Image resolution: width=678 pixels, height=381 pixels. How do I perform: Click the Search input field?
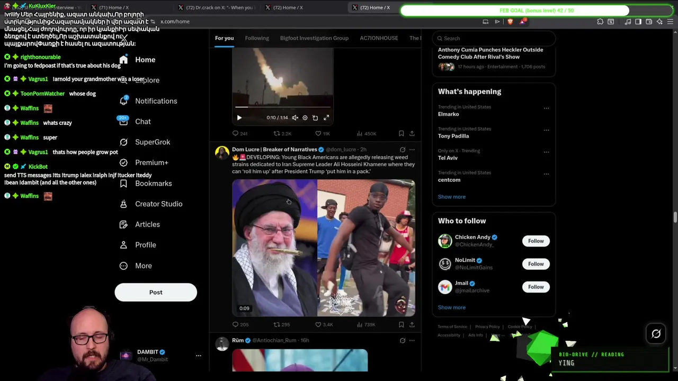point(494,38)
